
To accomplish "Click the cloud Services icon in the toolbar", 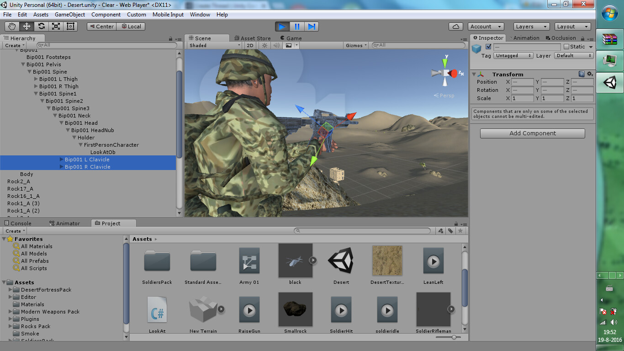I will tap(455, 26).
